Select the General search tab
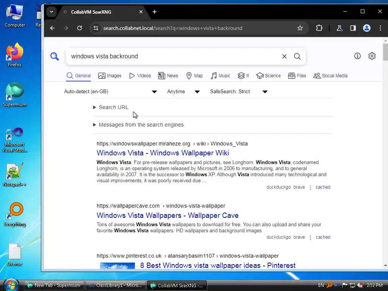This screenshot has width=388, height=291. [x=79, y=76]
